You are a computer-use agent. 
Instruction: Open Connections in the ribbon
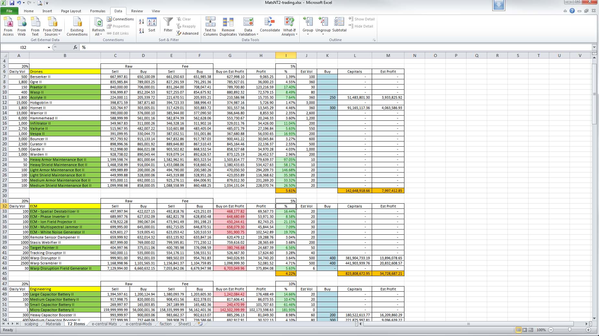point(120,19)
